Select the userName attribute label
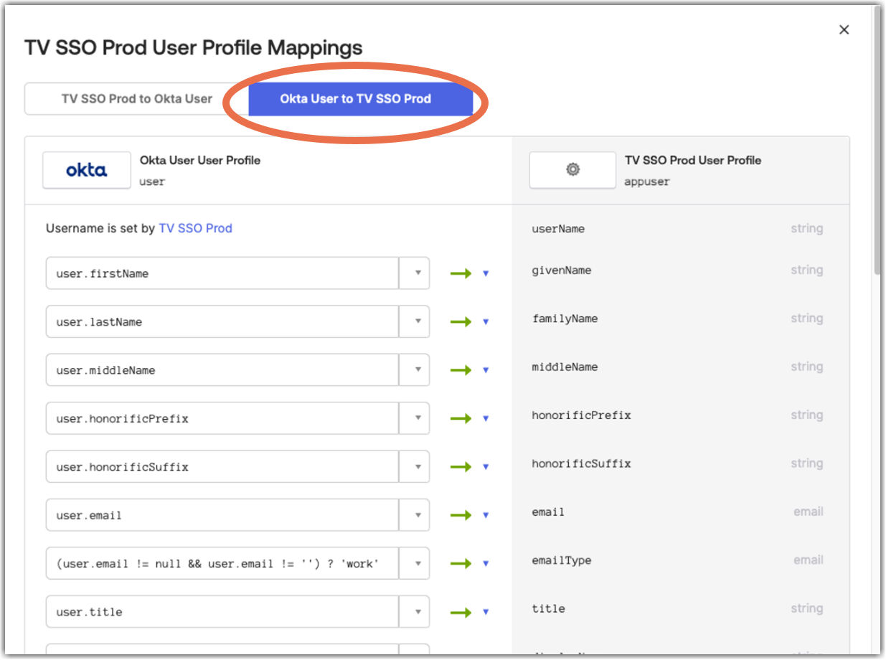Image resolution: width=886 pixels, height=660 pixels. point(558,229)
